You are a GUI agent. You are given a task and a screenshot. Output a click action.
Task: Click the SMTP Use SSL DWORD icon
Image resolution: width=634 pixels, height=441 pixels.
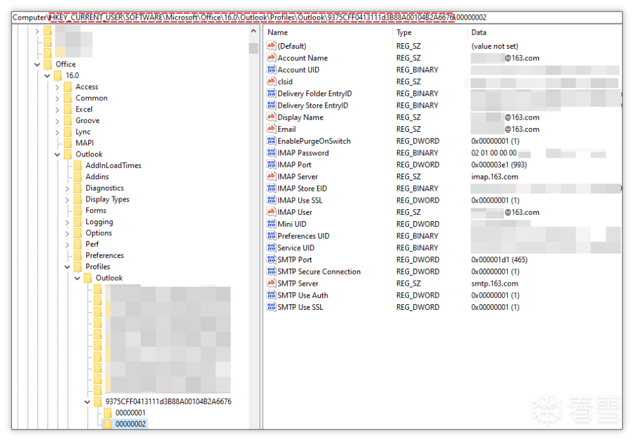pos(271,307)
